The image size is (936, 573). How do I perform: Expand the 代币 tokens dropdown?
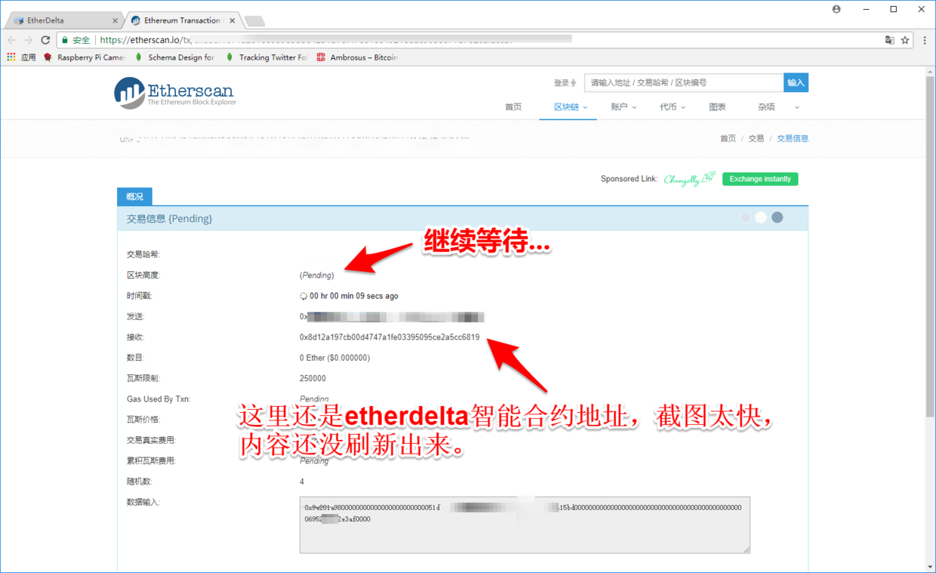(673, 107)
